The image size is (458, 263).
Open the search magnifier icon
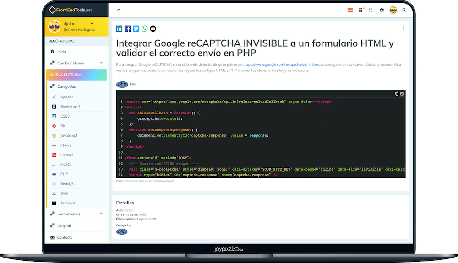tap(404, 10)
